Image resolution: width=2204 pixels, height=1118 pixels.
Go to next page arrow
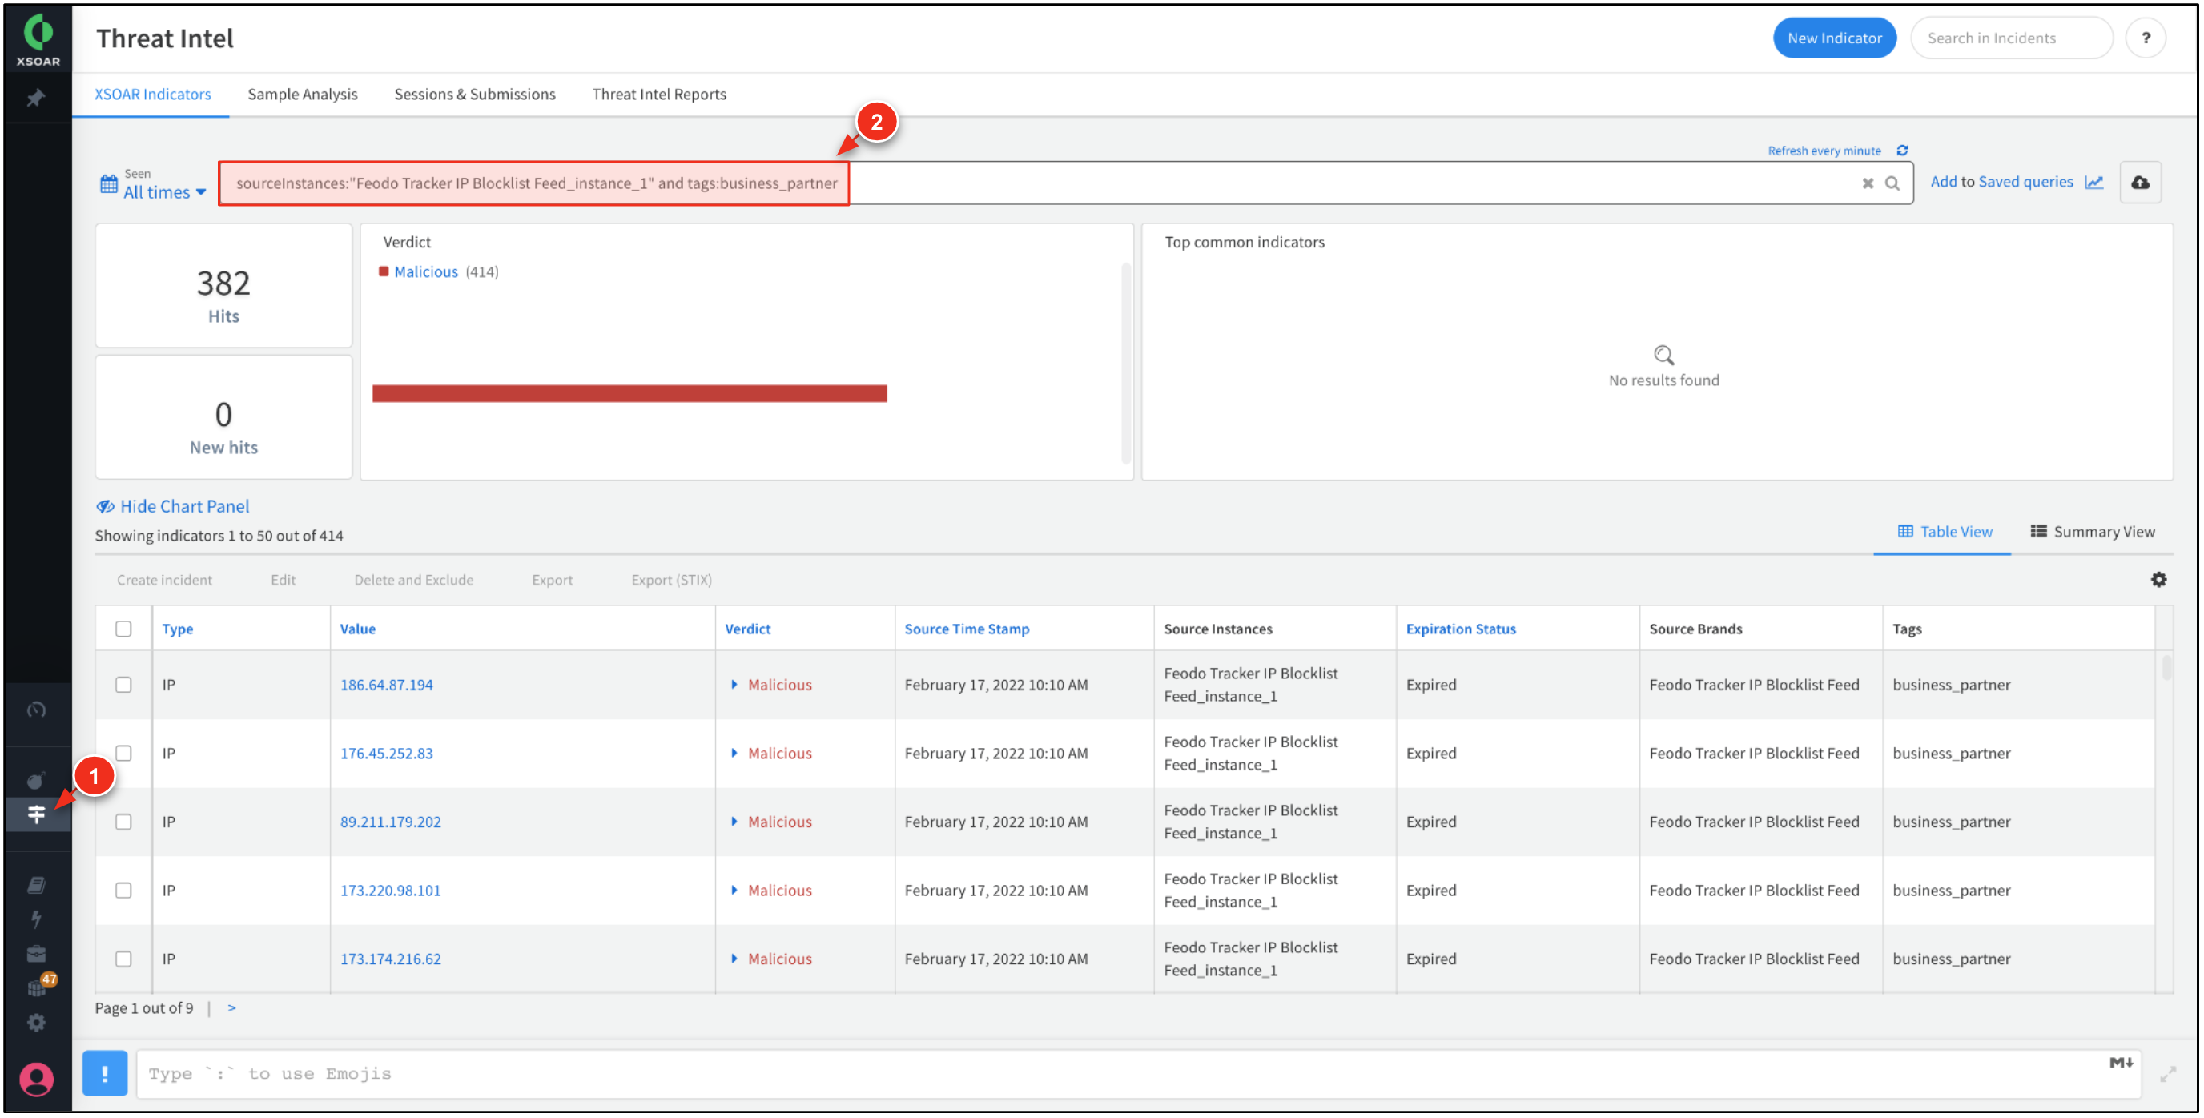(231, 1008)
